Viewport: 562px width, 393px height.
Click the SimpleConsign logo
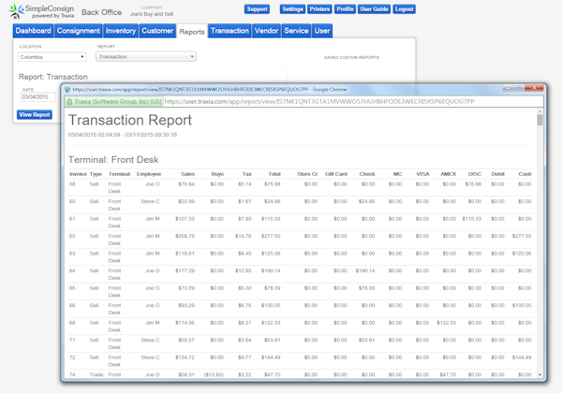tap(37, 12)
